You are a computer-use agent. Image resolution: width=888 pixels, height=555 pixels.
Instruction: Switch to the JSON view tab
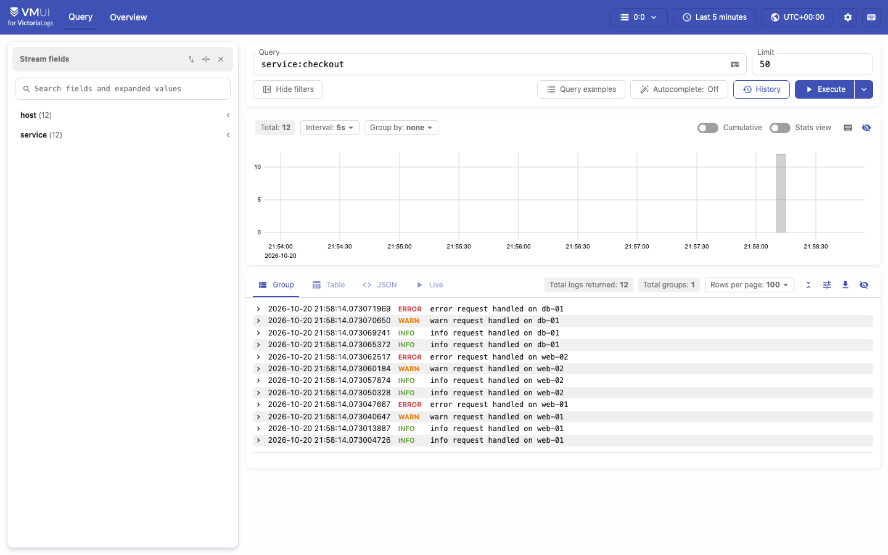[380, 285]
